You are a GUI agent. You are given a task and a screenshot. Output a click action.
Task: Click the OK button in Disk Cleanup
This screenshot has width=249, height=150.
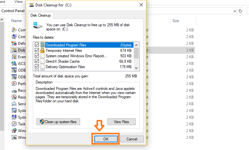[106, 139]
